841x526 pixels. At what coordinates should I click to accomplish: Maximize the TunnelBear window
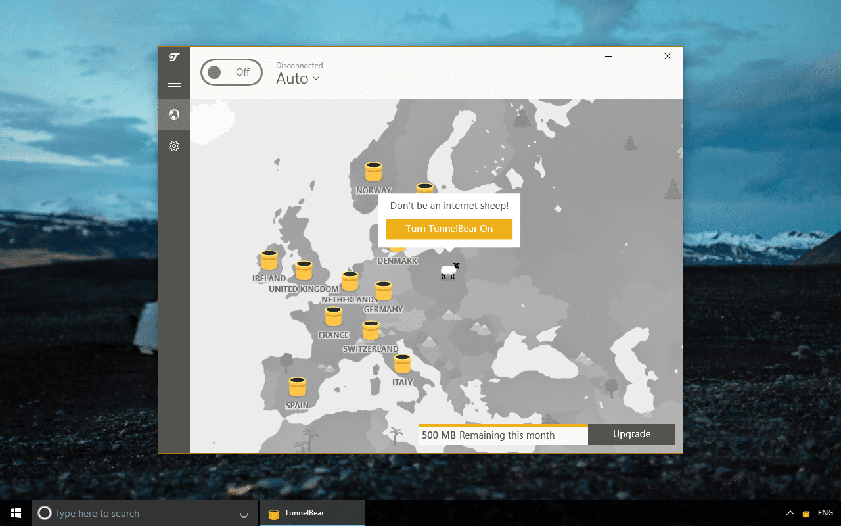(637, 56)
